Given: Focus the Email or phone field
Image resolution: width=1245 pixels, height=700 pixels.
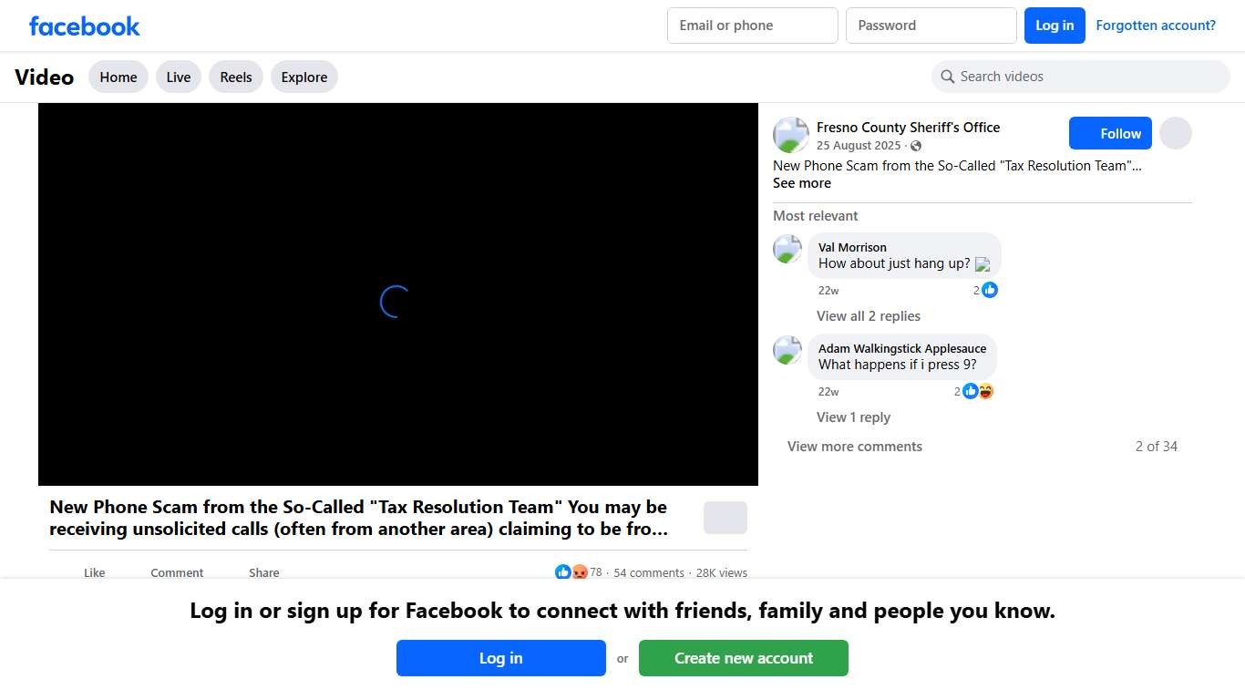Looking at the screenshot, I should tap(752, 26).
